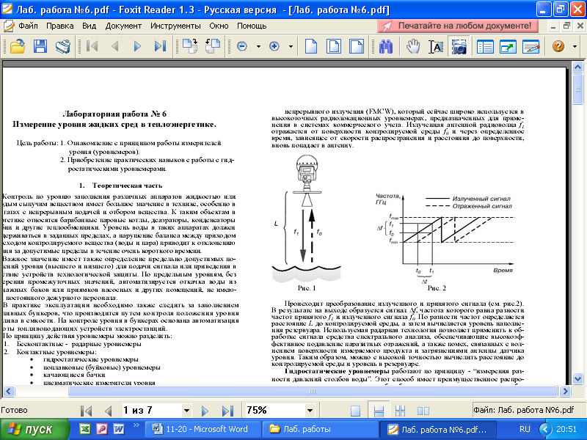587x440 pixels.
Task: Toggle the navigation panel icon
Action: (x=485, y=47)
